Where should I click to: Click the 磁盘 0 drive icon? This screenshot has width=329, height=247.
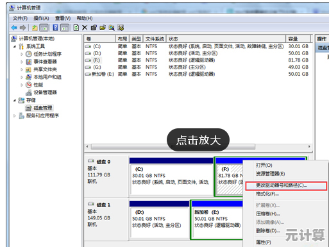pos(91,160)
